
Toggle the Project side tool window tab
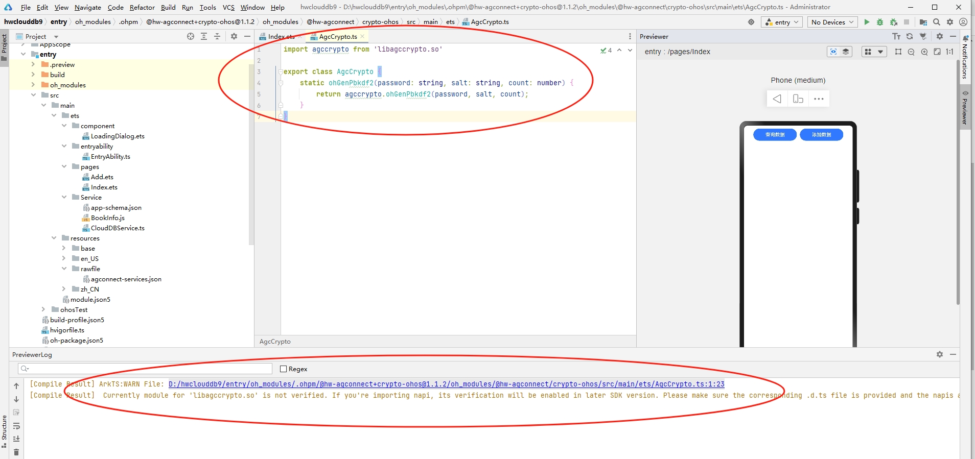tap(4, 47)
